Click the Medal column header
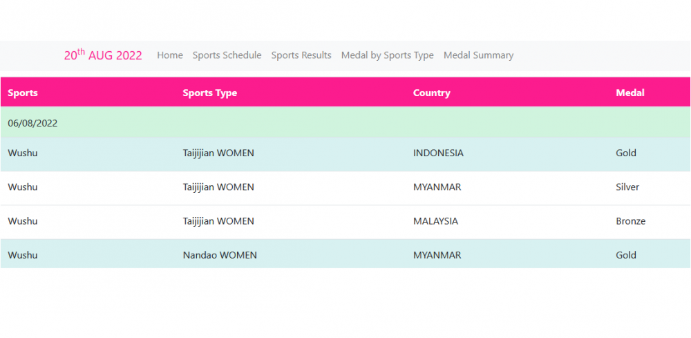 pos(630,93)
